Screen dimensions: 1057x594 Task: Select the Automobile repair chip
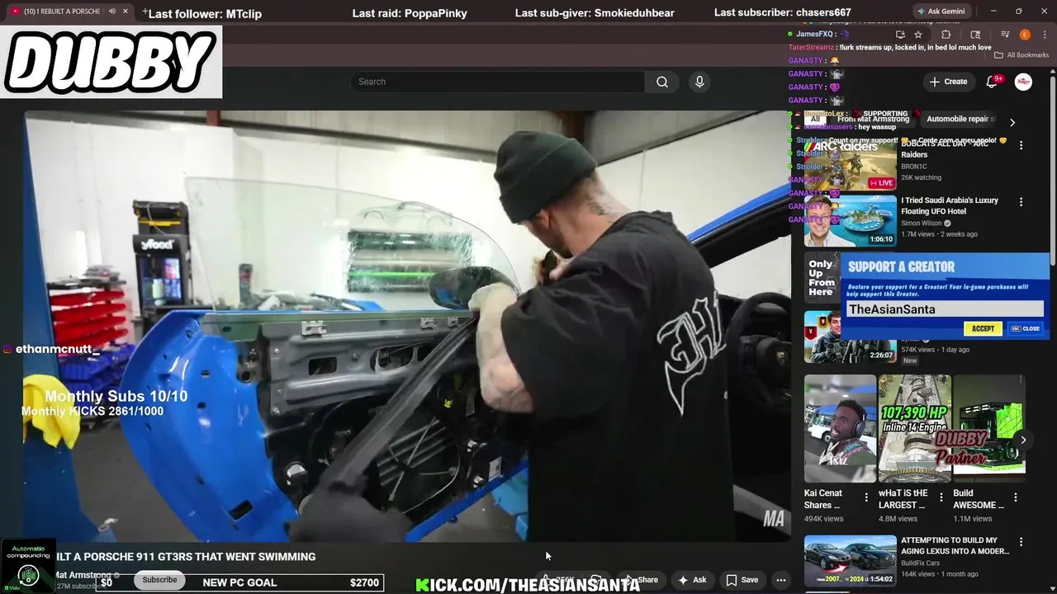click(x=960, y=119)
